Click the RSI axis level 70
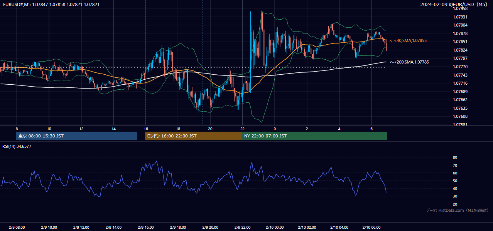The width and height of the screenshot is (493, 231). click(x=455, y=165)
